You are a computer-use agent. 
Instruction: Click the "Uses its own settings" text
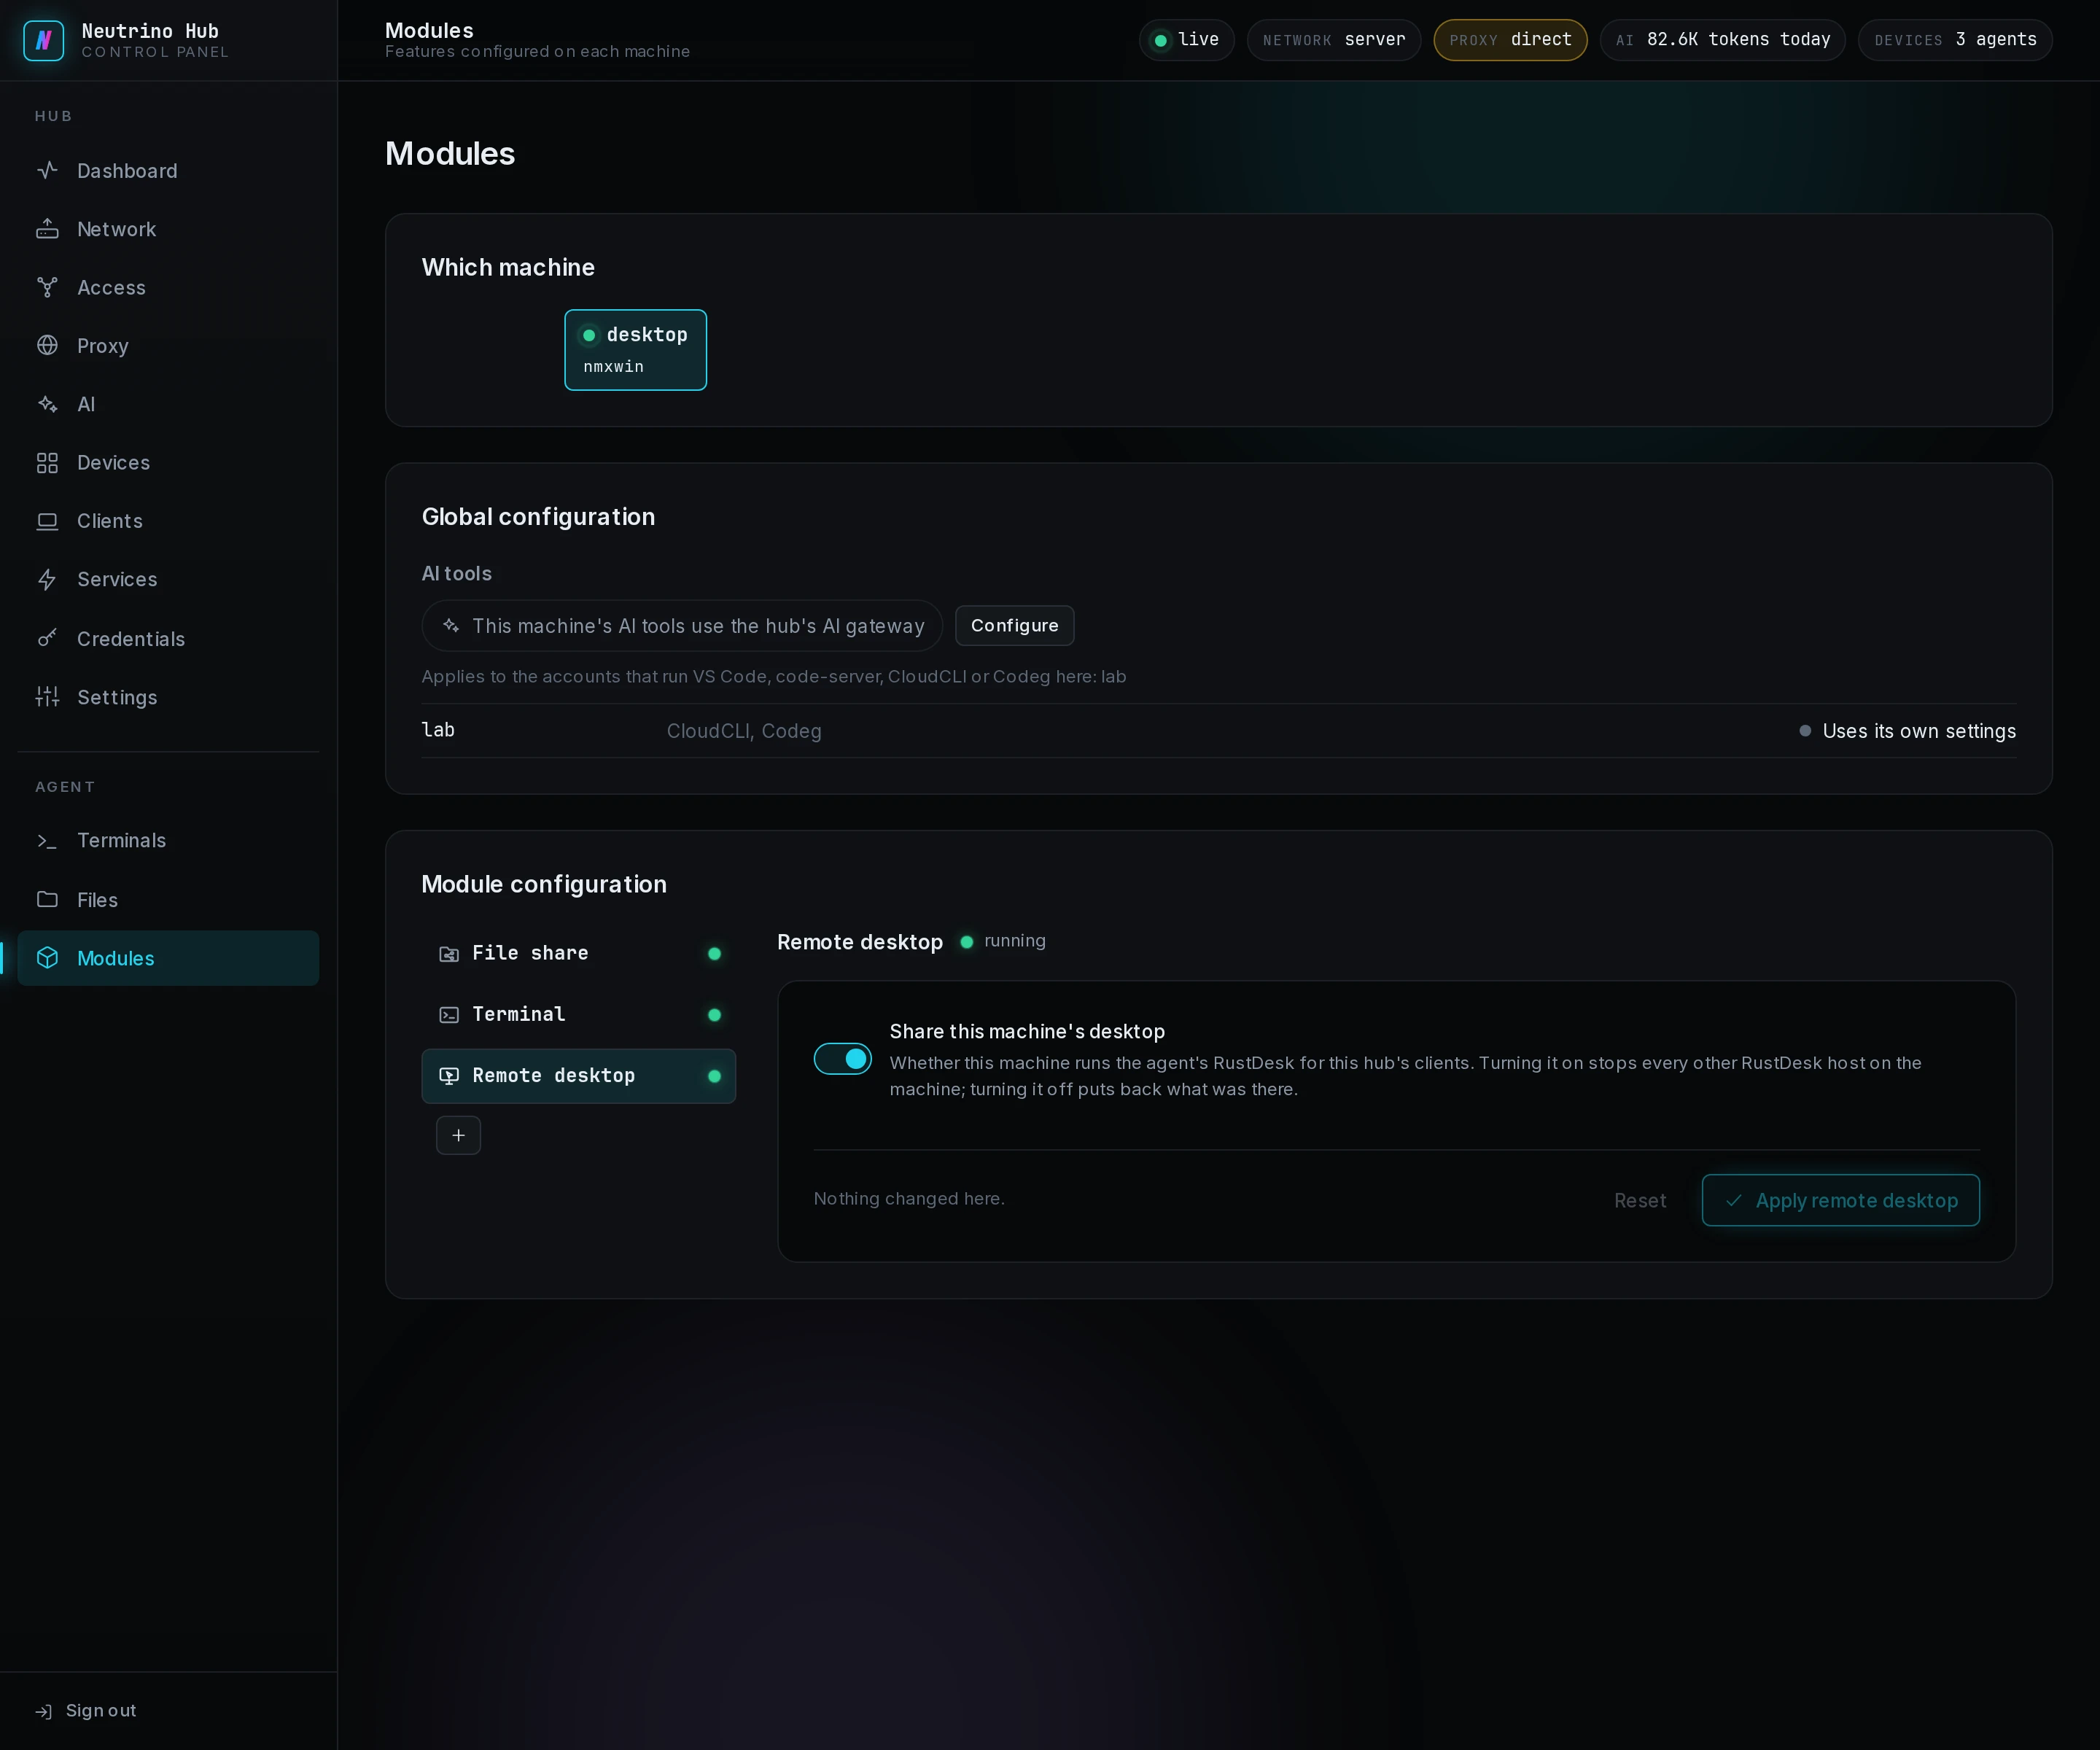click(x=1918, y=731)
